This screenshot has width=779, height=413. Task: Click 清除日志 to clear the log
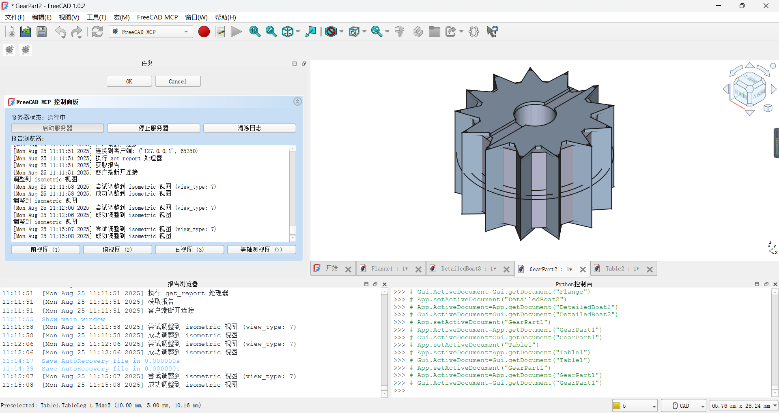pos(250,128)
